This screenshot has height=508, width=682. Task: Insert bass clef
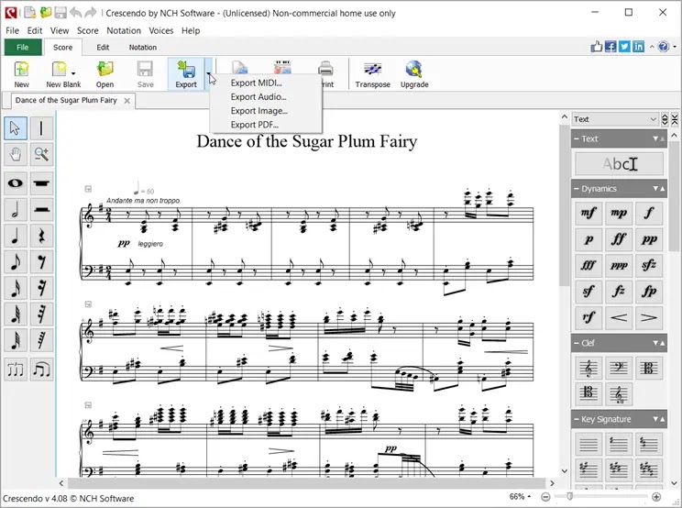[619, 369]
